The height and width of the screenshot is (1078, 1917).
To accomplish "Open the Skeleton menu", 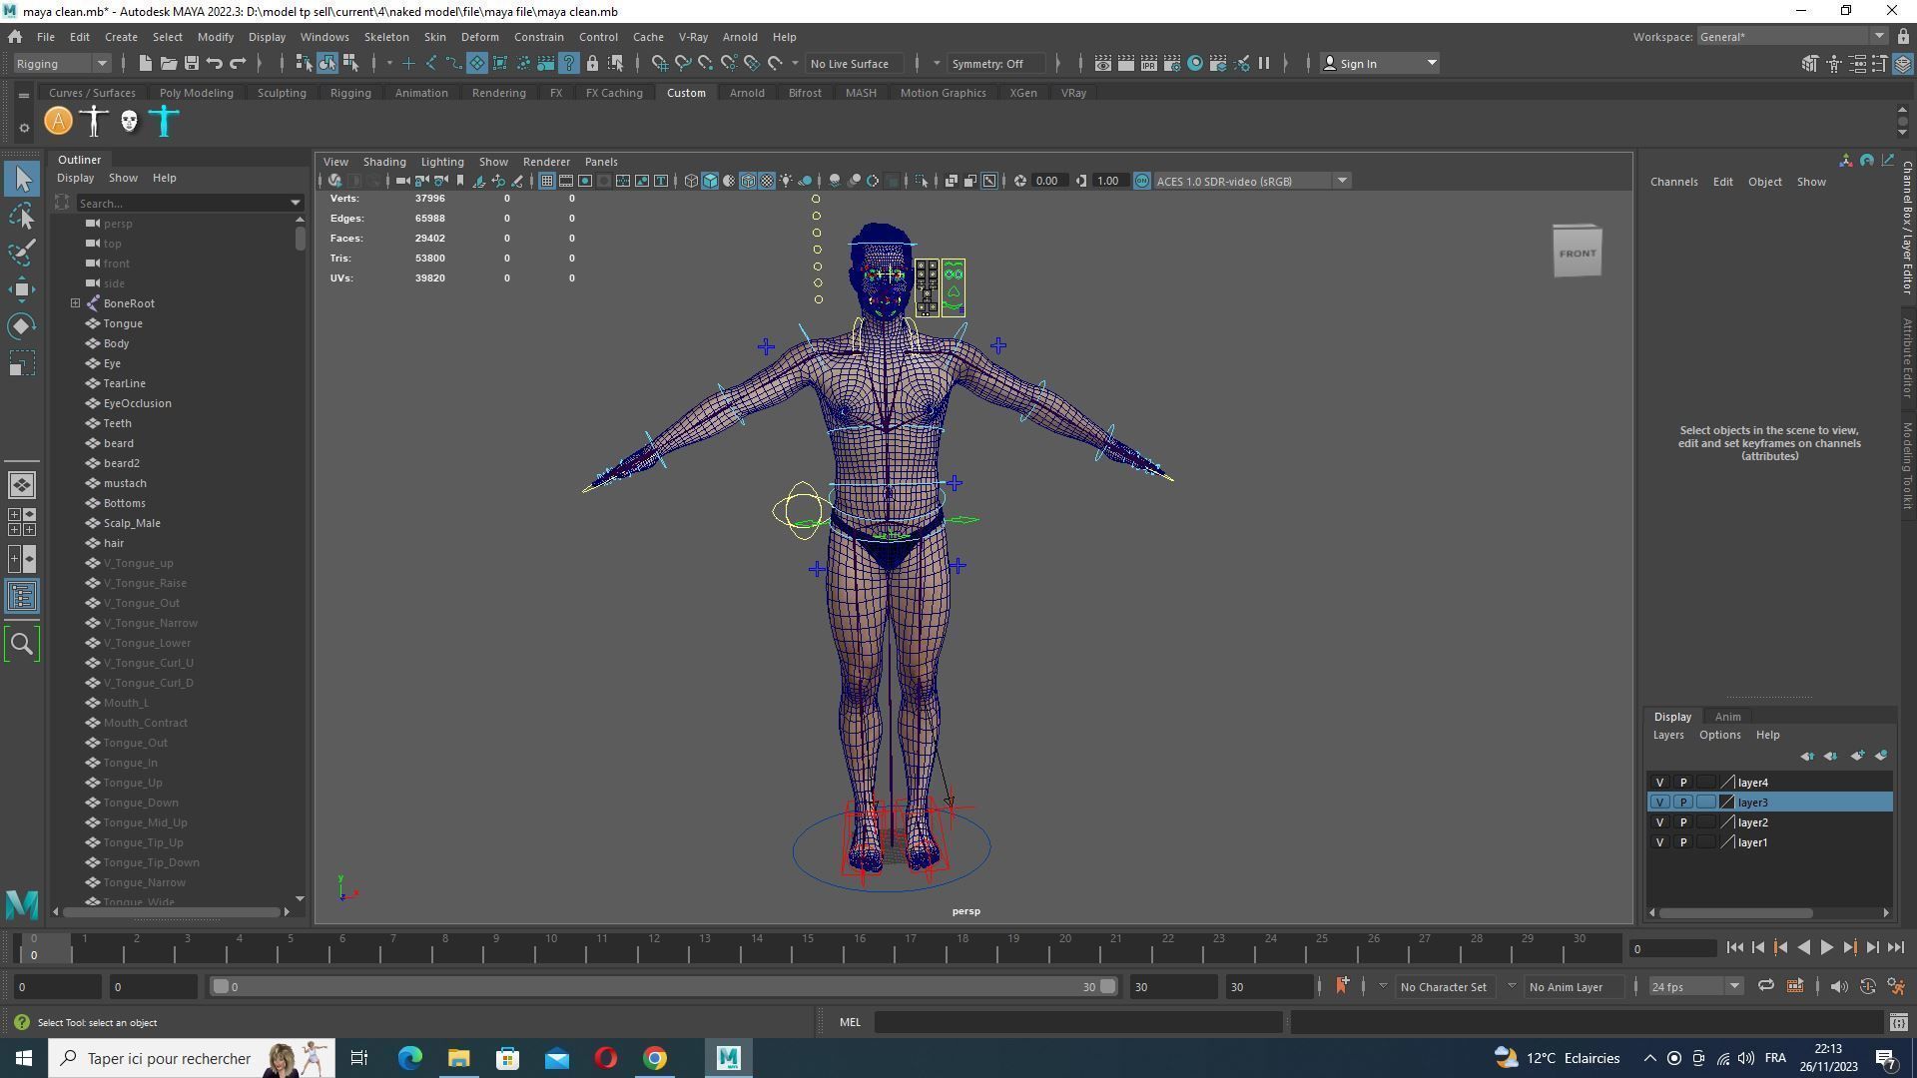I will click(x=386, y=37).
